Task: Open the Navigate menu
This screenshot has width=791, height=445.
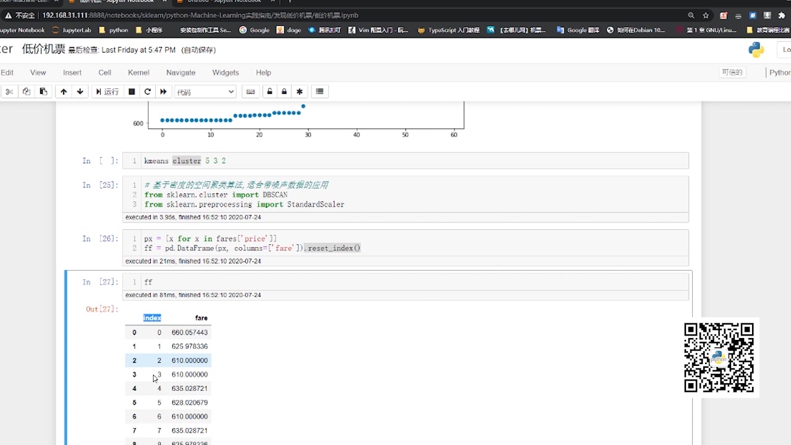Action: (x=181, y=72)
